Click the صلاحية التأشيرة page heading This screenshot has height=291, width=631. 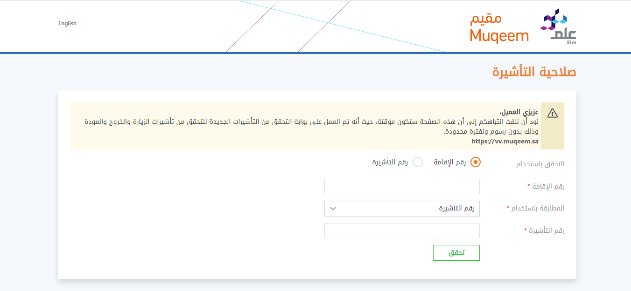tap(534, 72)
